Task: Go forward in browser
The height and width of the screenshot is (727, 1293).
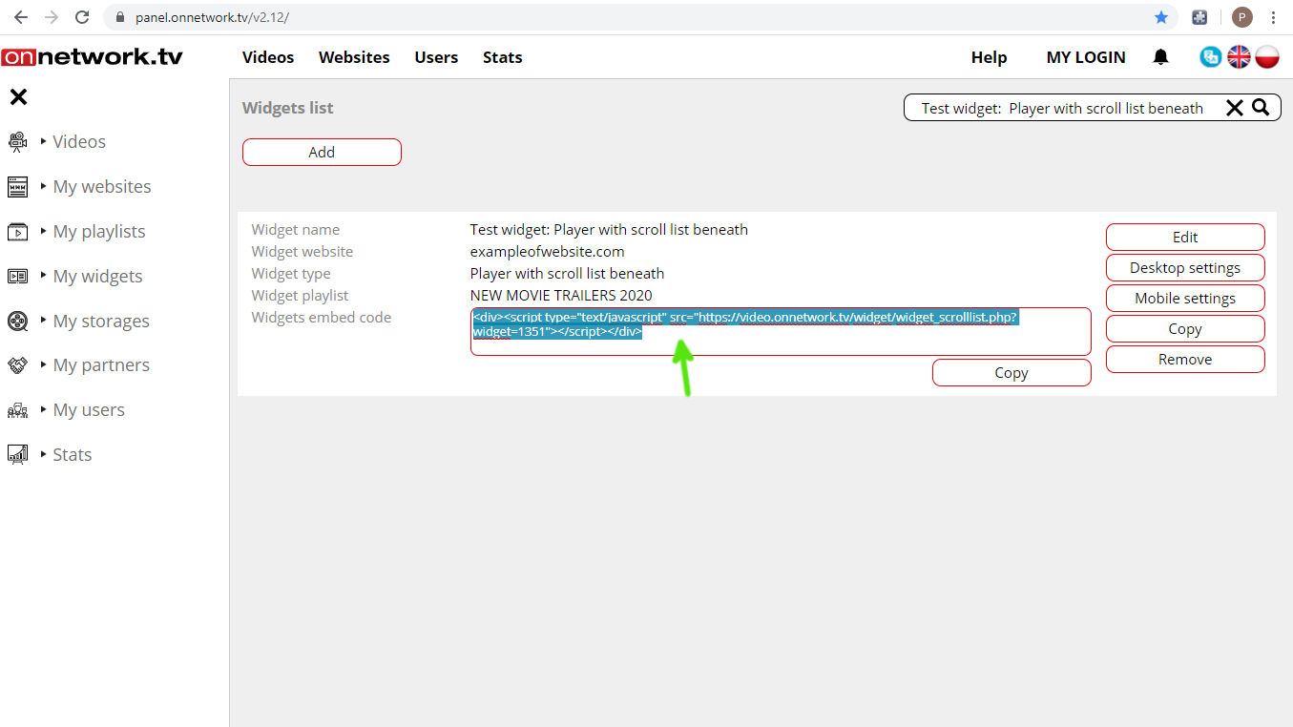Action: (52, 17)
